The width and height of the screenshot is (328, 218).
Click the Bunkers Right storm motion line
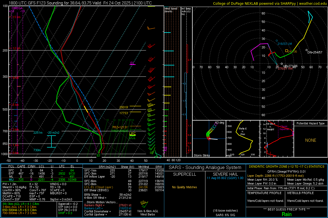(108, 205)
